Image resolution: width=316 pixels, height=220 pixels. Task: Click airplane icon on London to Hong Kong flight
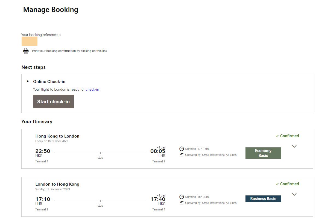(x=182, y=203)
